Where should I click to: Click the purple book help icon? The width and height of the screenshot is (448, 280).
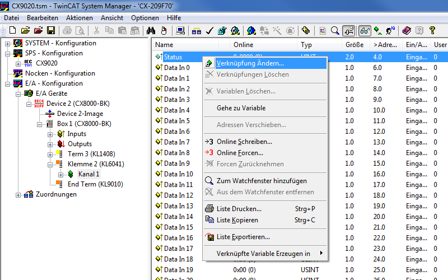[x=407, y=30]
